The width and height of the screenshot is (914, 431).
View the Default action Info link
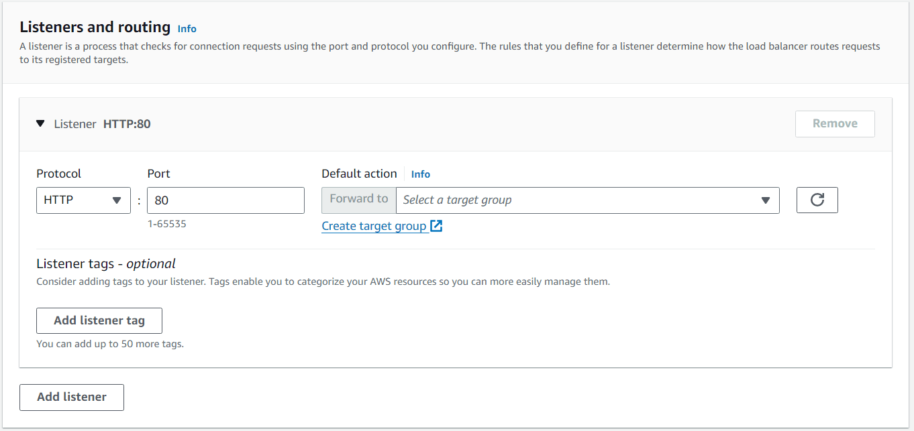[x=421, y=174]
